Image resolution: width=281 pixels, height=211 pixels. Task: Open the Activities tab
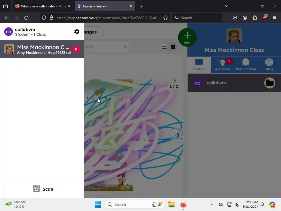[222, 65]
